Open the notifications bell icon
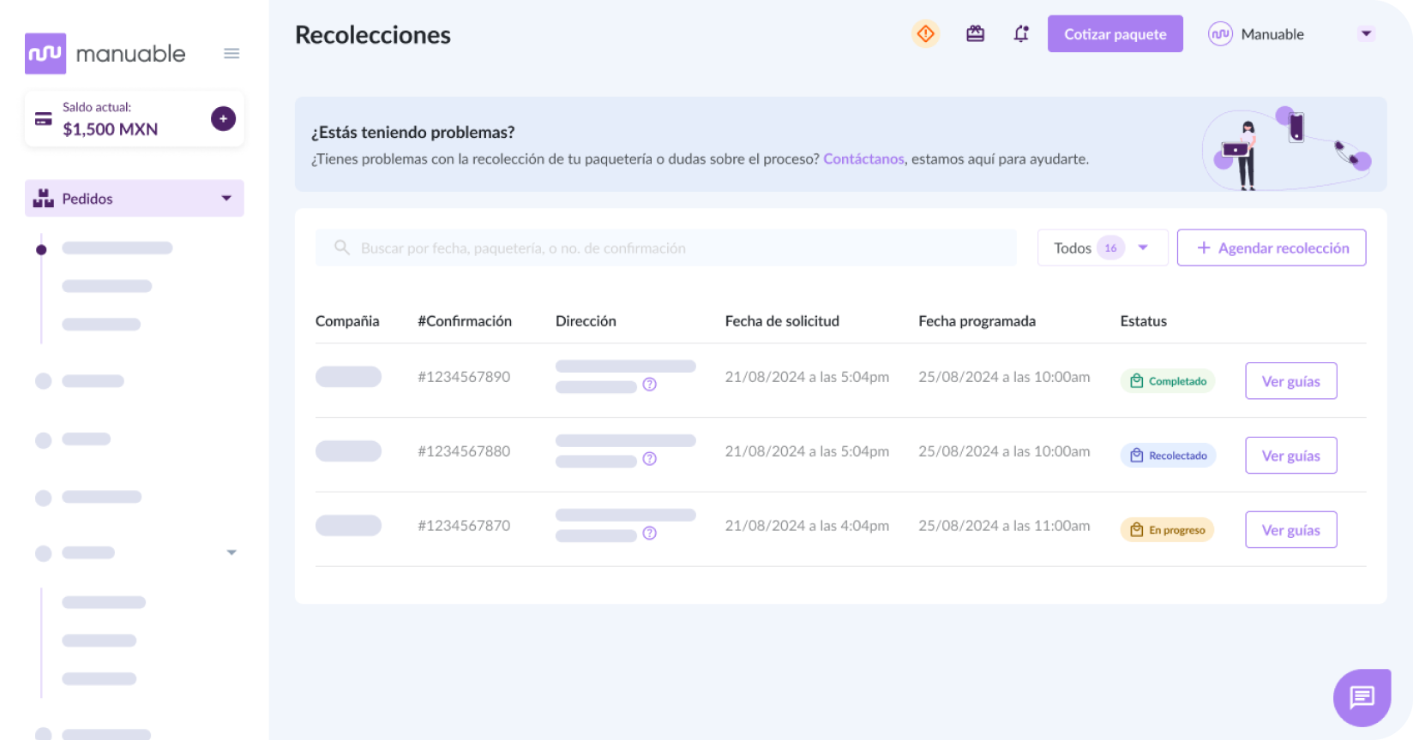Image resolution: width=1413 pixels, height=740 pixels. point(1021,34)
